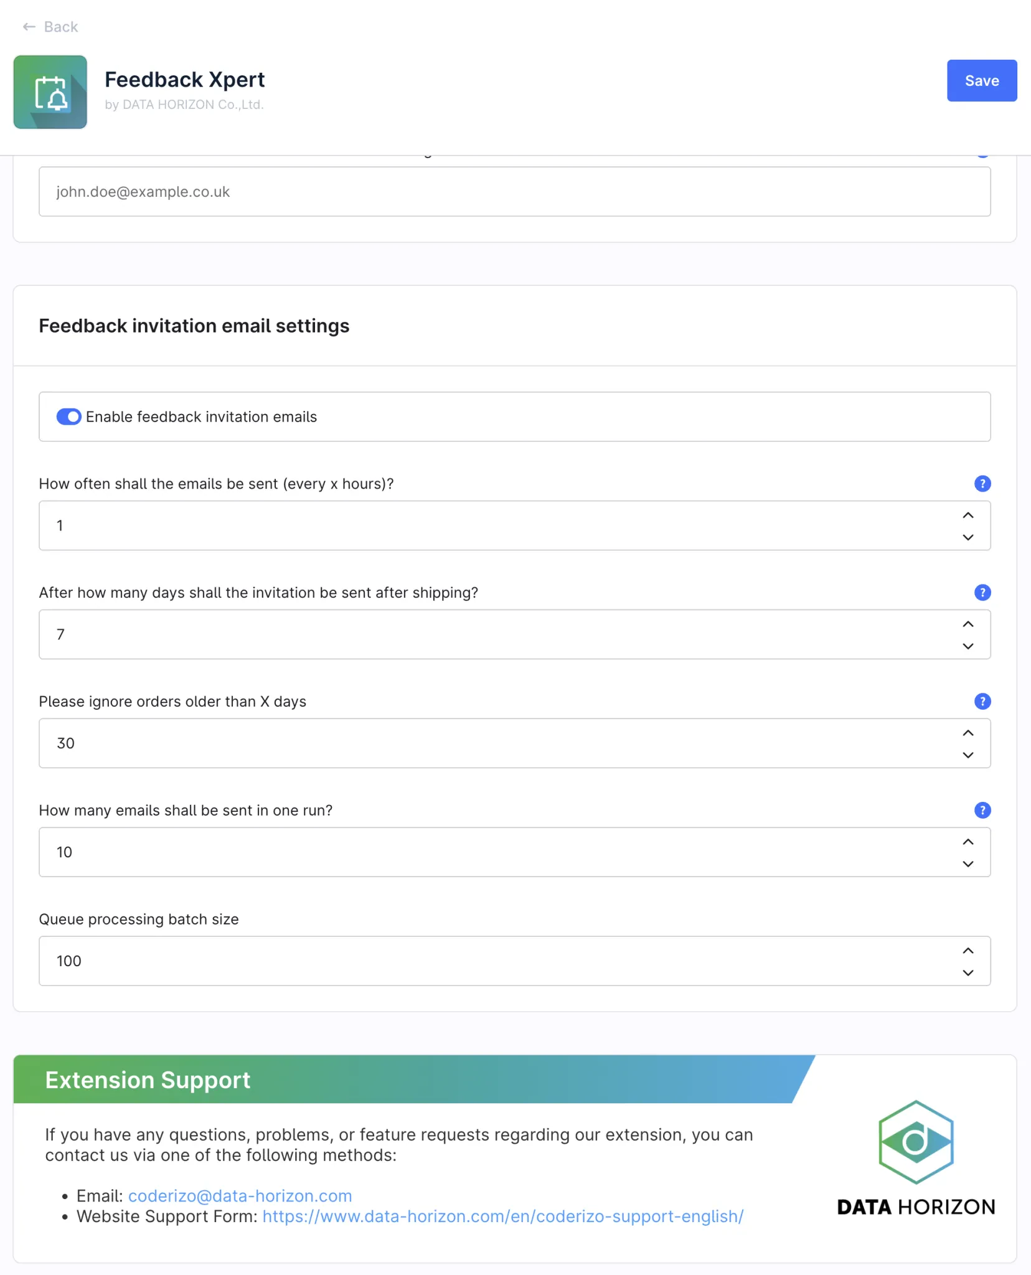Open help icon for days after shipping
The image size is (1031, 1275).
pos(982,593)
